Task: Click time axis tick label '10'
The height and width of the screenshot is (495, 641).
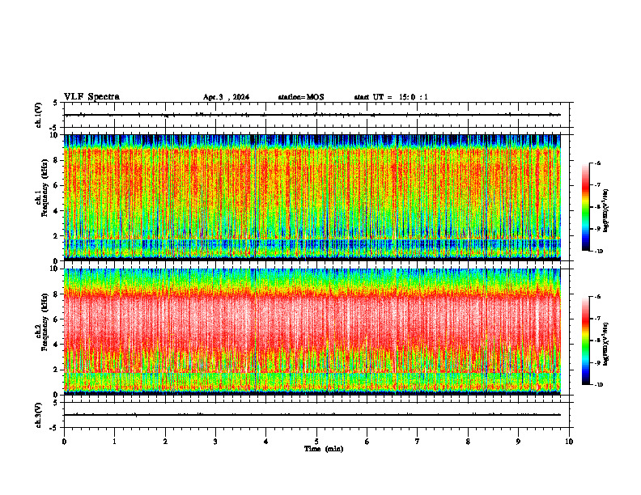Action: coord(569,442)
